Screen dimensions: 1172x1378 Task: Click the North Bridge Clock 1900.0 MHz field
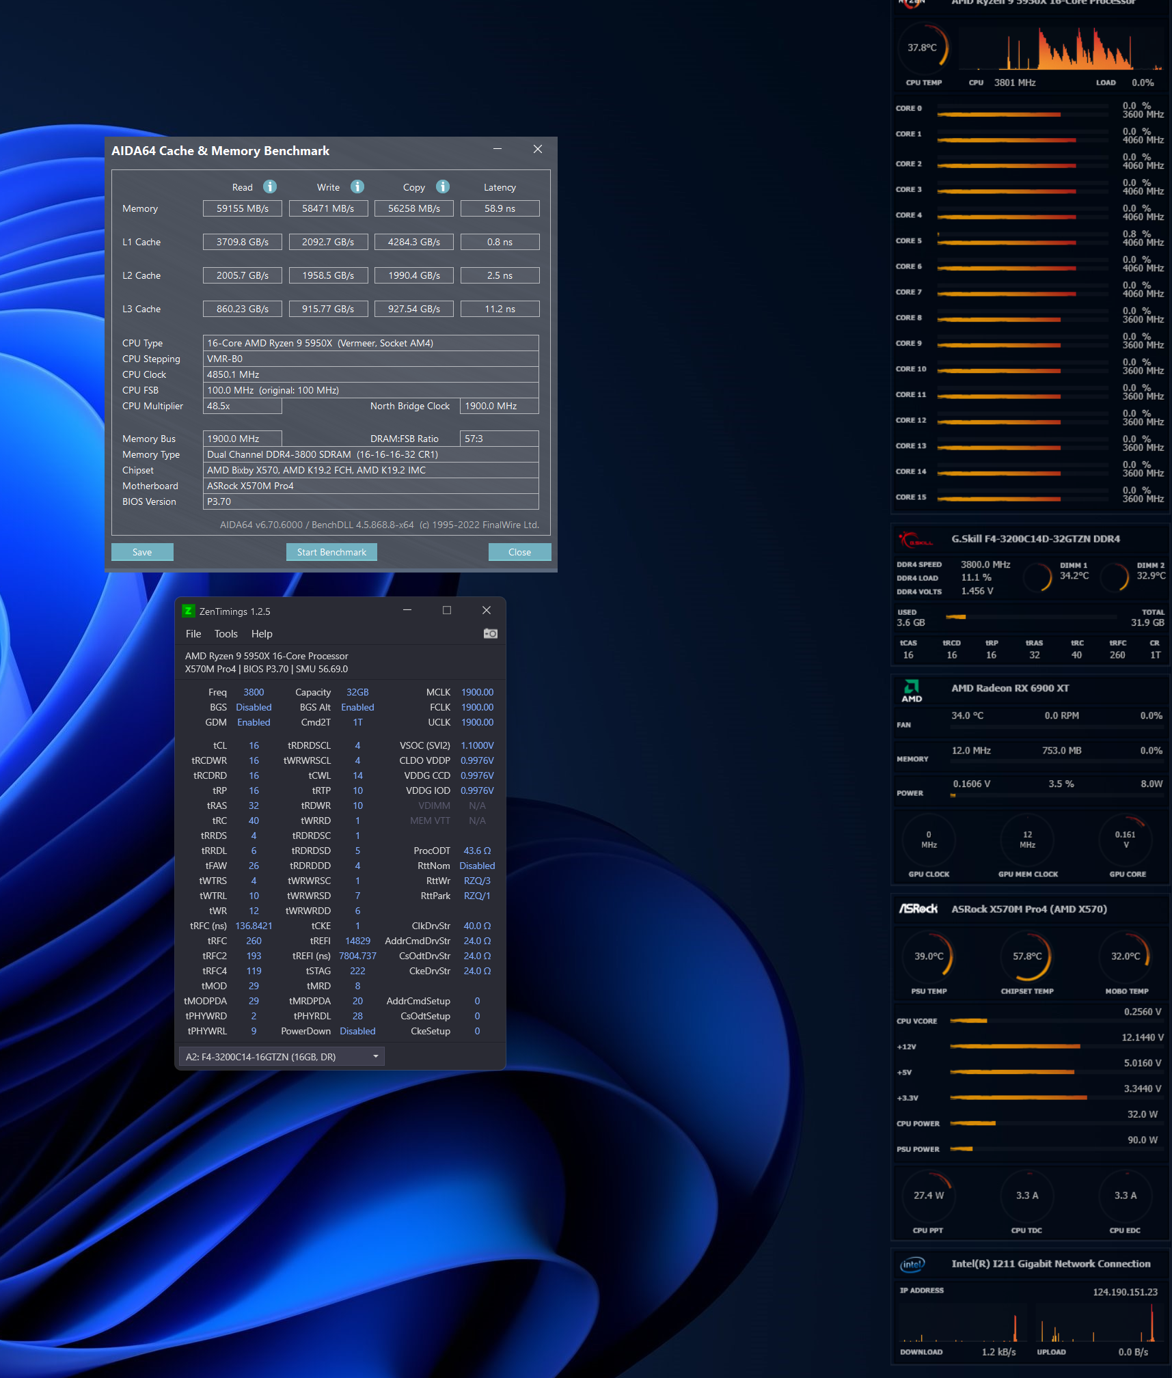click(x=500, y=406)
